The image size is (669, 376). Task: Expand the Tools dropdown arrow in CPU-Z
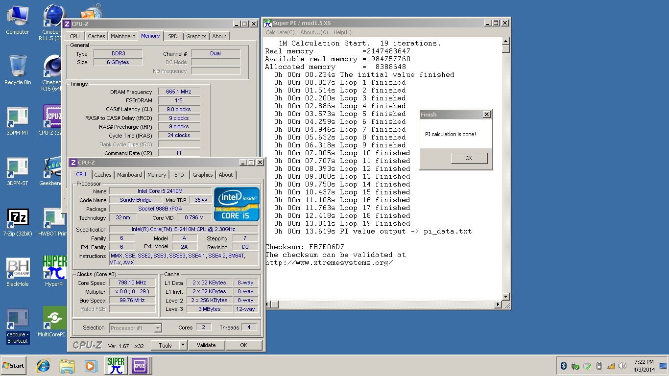click(183, 345)
